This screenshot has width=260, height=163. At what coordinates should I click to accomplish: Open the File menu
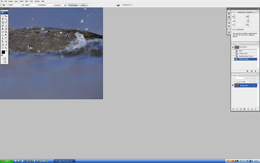[2, 1]
